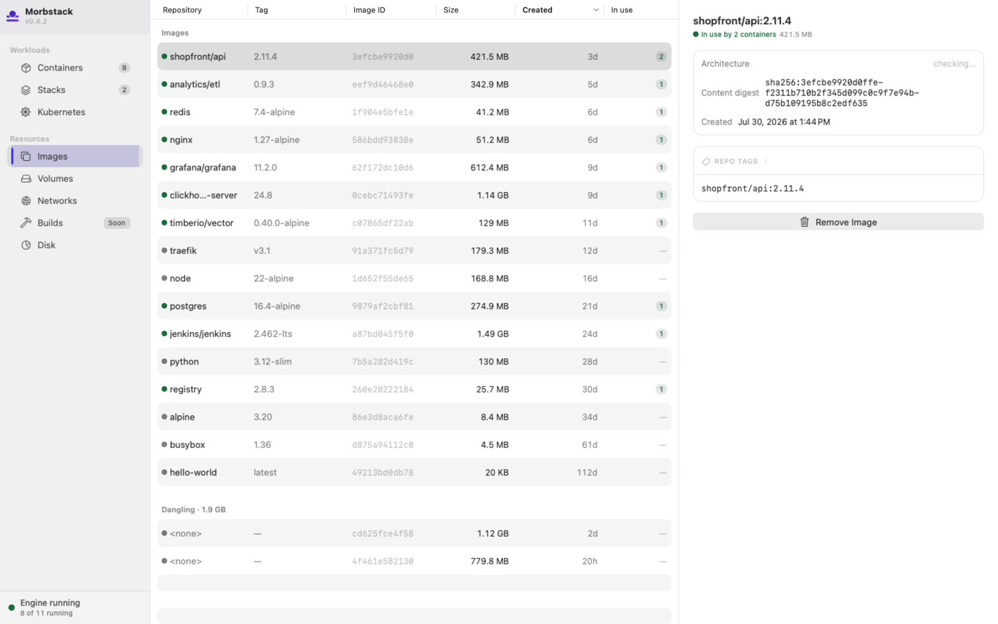Go to the Kubernetes section label

click(61, 112)
